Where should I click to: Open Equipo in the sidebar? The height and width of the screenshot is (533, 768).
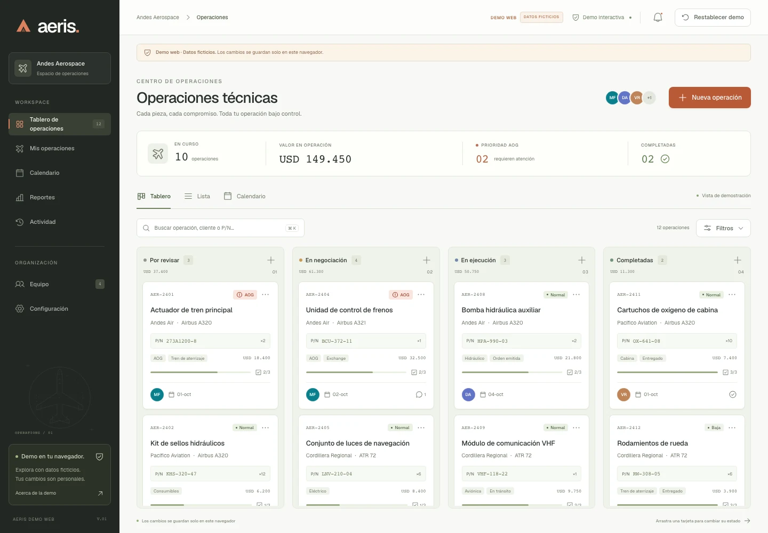coord(60,285)
